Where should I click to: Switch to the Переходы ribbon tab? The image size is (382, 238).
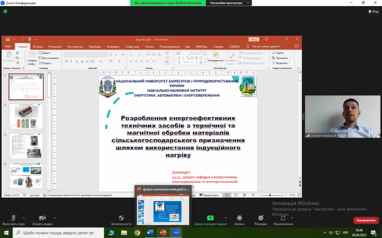[95, 46]
